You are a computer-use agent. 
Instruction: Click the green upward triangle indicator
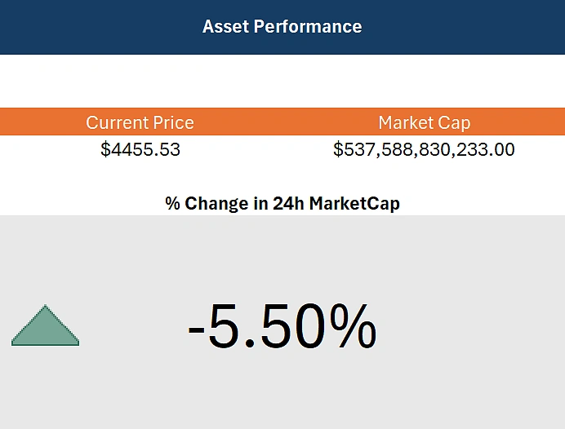coord(45,328)
